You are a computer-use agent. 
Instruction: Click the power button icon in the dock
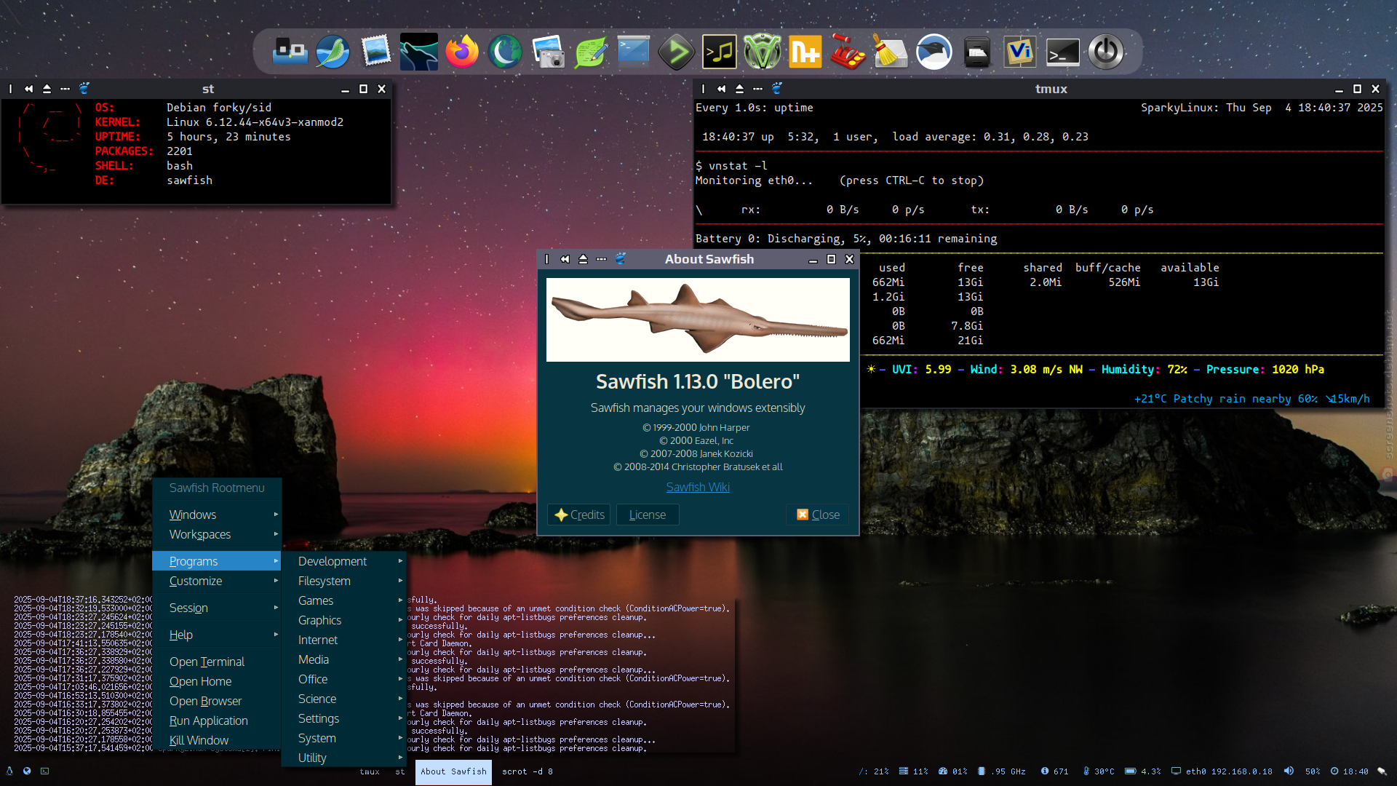(1106, 52)
